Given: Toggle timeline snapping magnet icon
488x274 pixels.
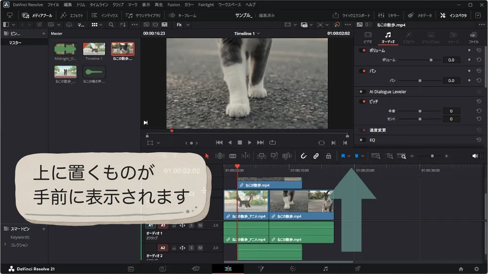Looking at the screenshot, I should point(304,156).
